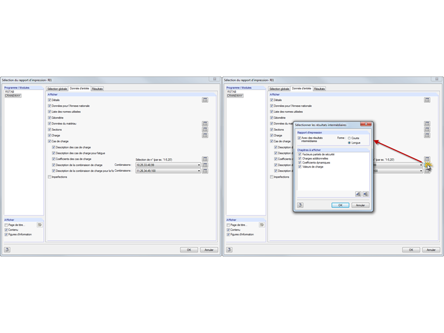
Task: Click check-all icon in intermediate results popup
Action: coord(358,194)
